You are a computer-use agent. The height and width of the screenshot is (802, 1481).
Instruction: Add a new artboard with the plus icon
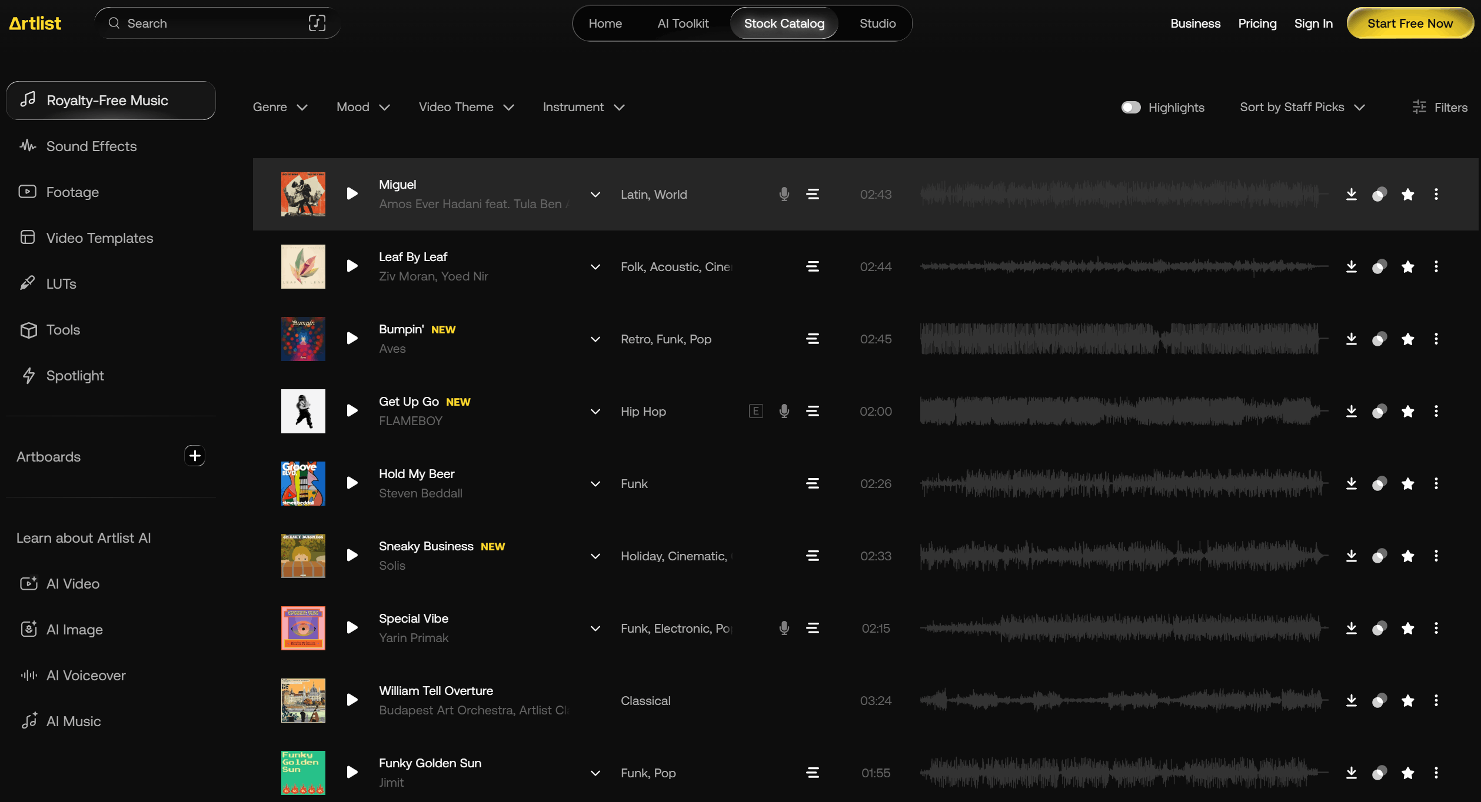pos(195,456)
